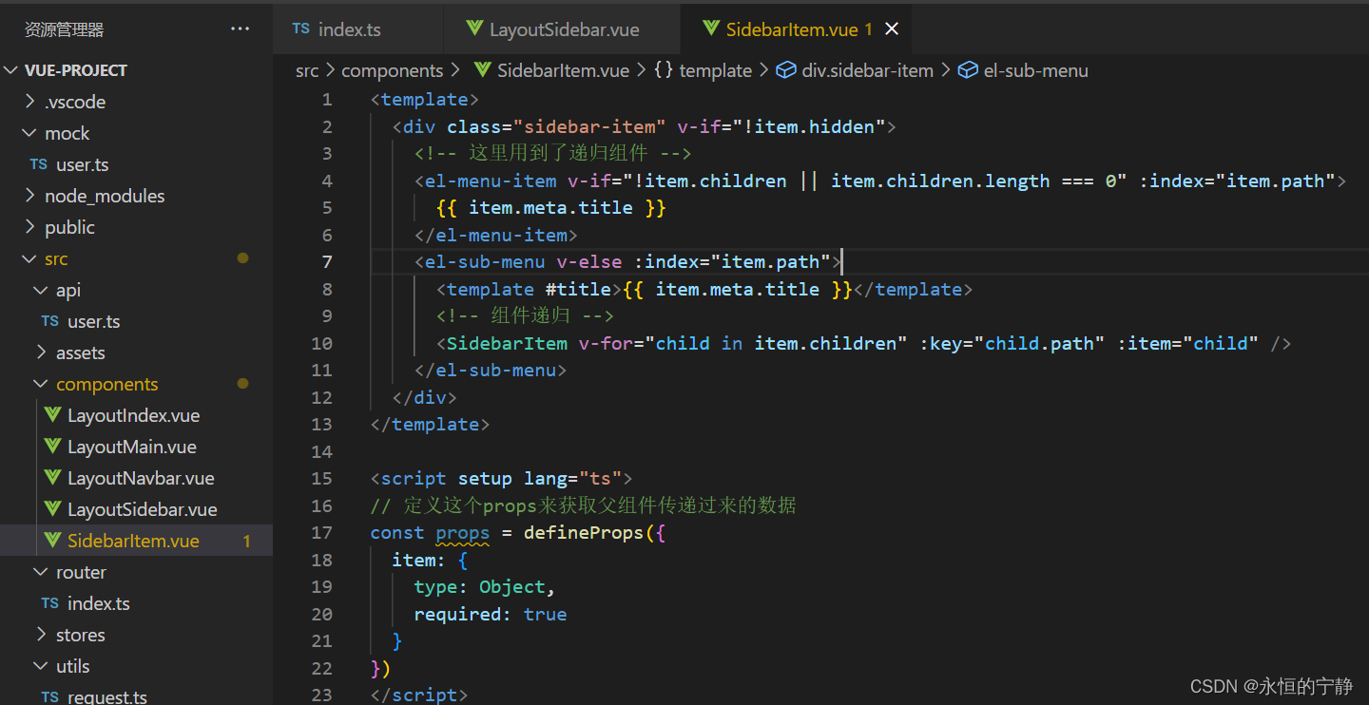Open LayoutNavbar.vue in the explorer
Screen dimensions: 1369x705
pyautogui.click(x=141, y=478)
